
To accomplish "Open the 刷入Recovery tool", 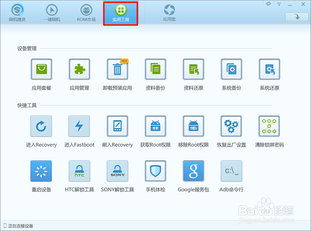I will coord(117,126).
